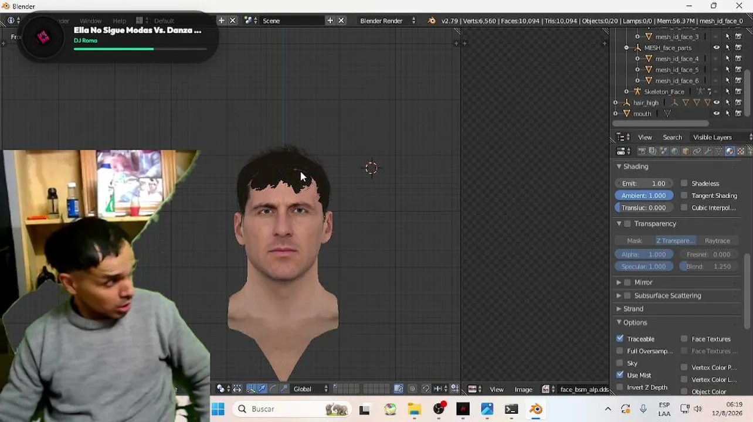Uncheck the Use Mist option
Image resolution: width=753 pixels, height=422 pixels.
[x=620, y=375]
